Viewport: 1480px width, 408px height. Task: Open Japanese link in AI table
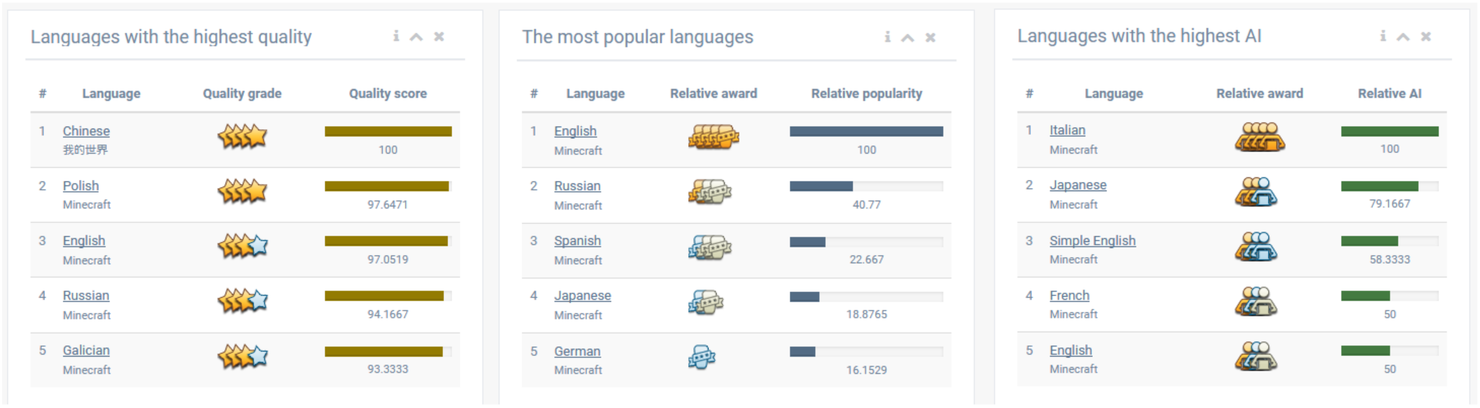click(1078, 185)
